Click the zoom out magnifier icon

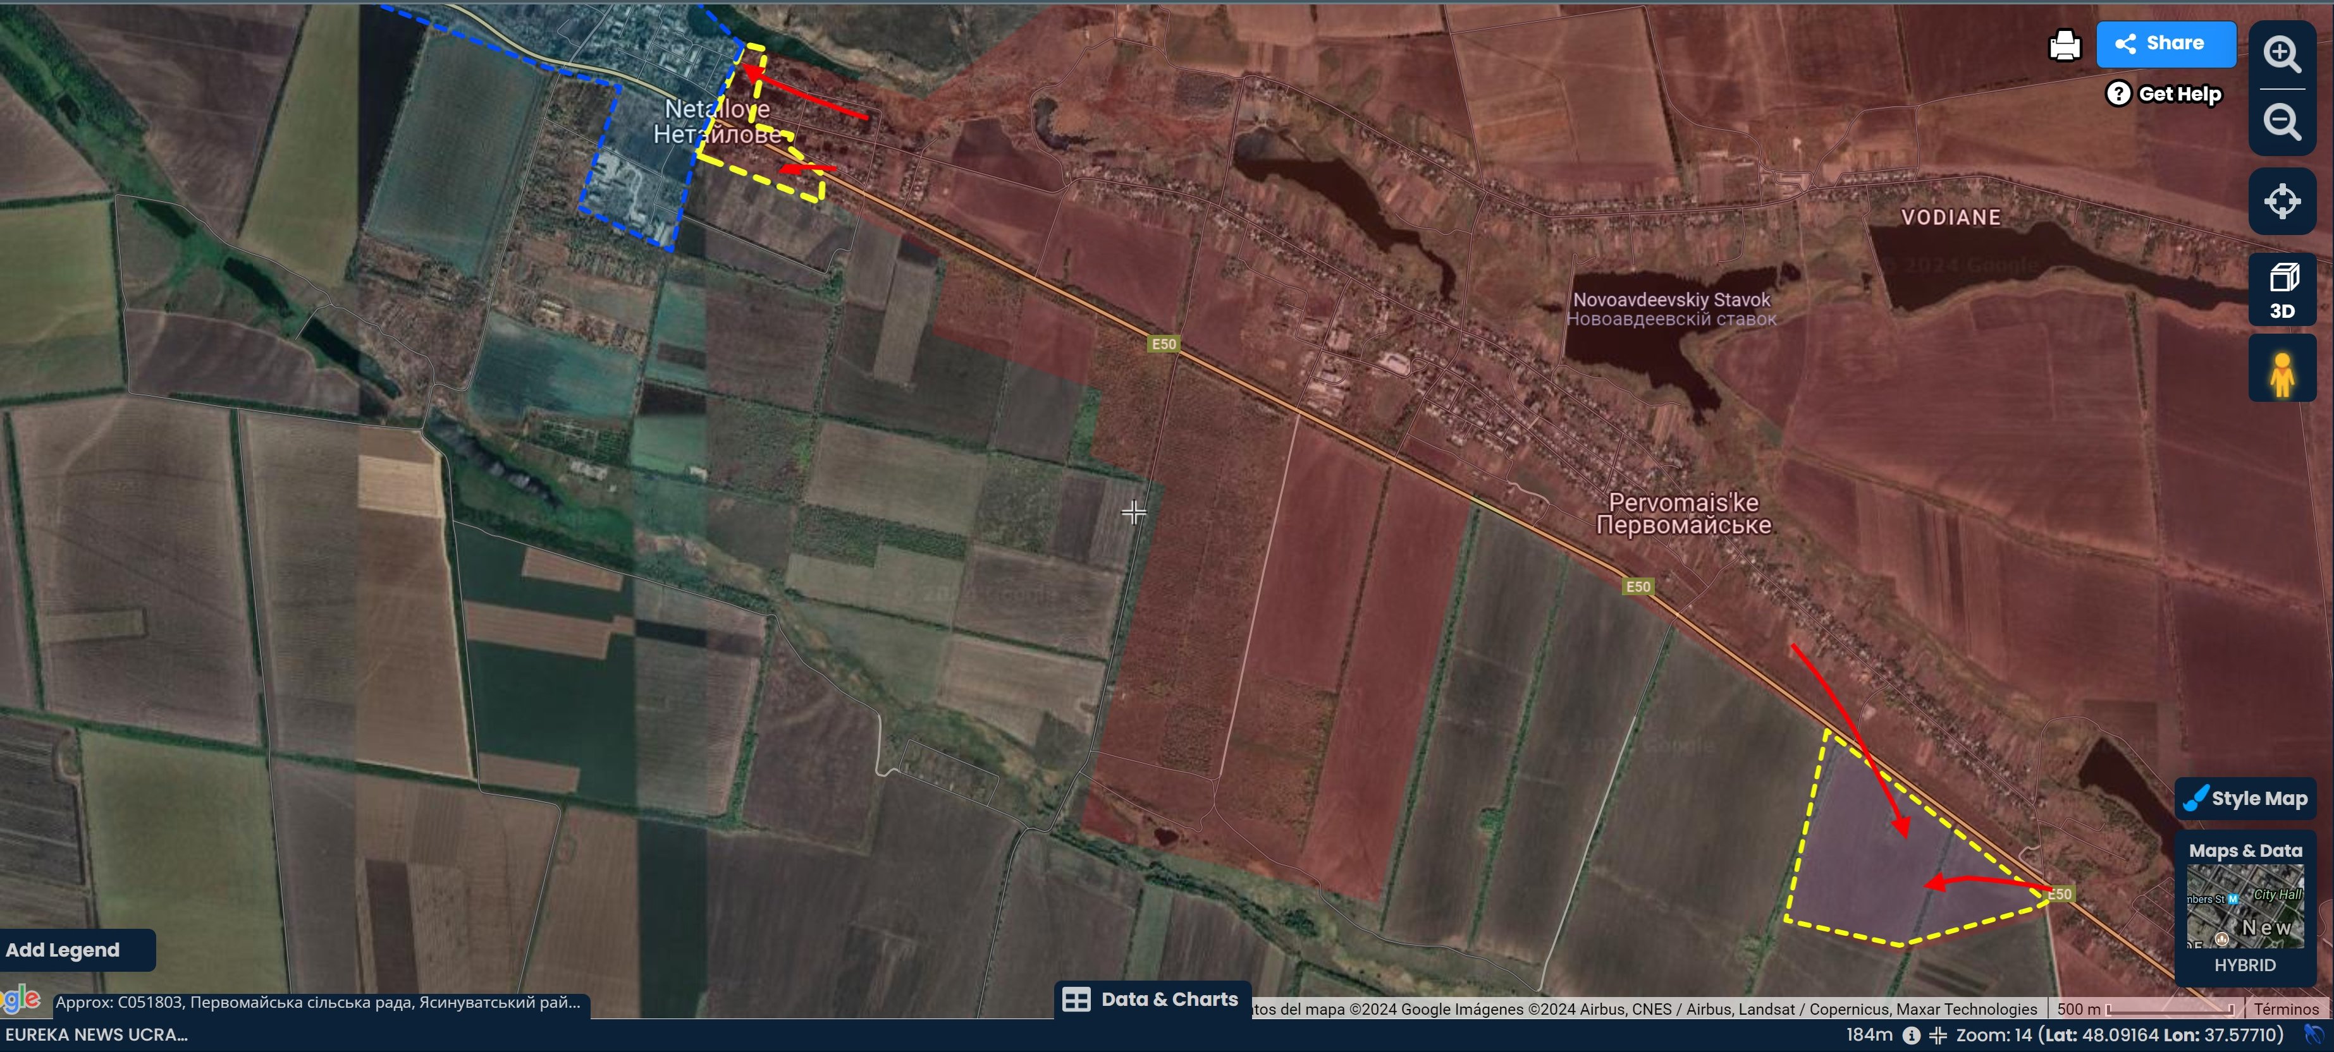click(2282, 121)
